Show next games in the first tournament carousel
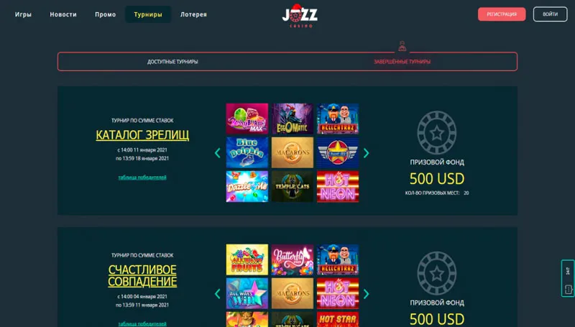This screenshot has height=327, width=575. point(366,153)
